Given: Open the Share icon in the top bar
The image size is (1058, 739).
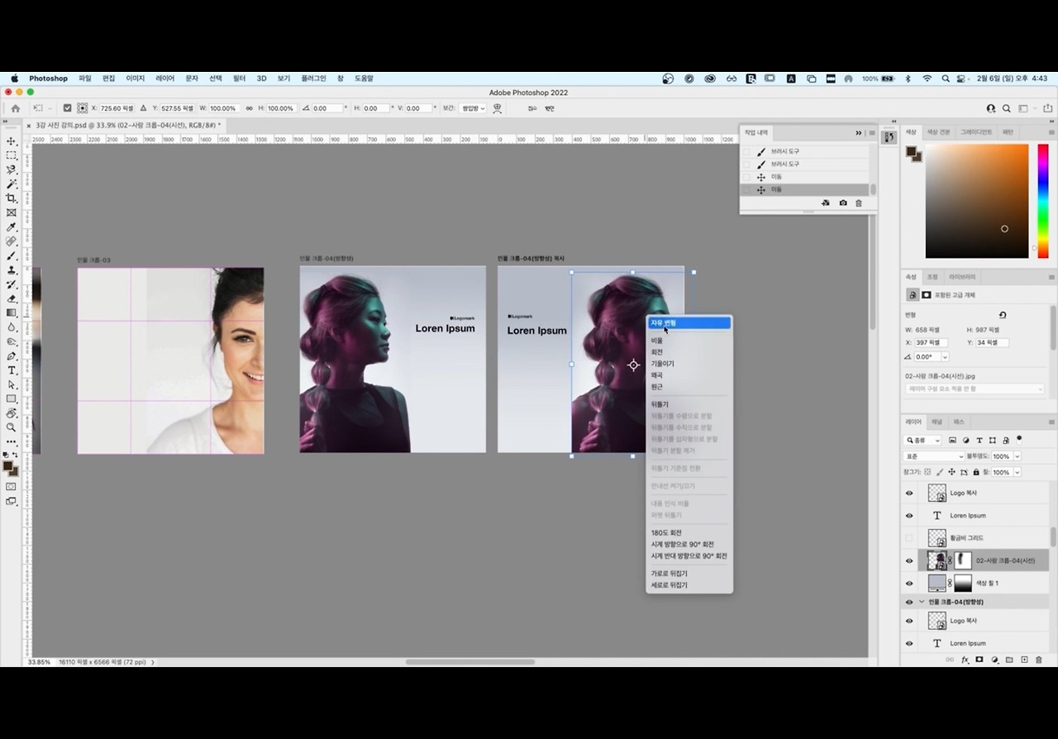Looking at the screenshot, I should click(x=1048, y=108).
